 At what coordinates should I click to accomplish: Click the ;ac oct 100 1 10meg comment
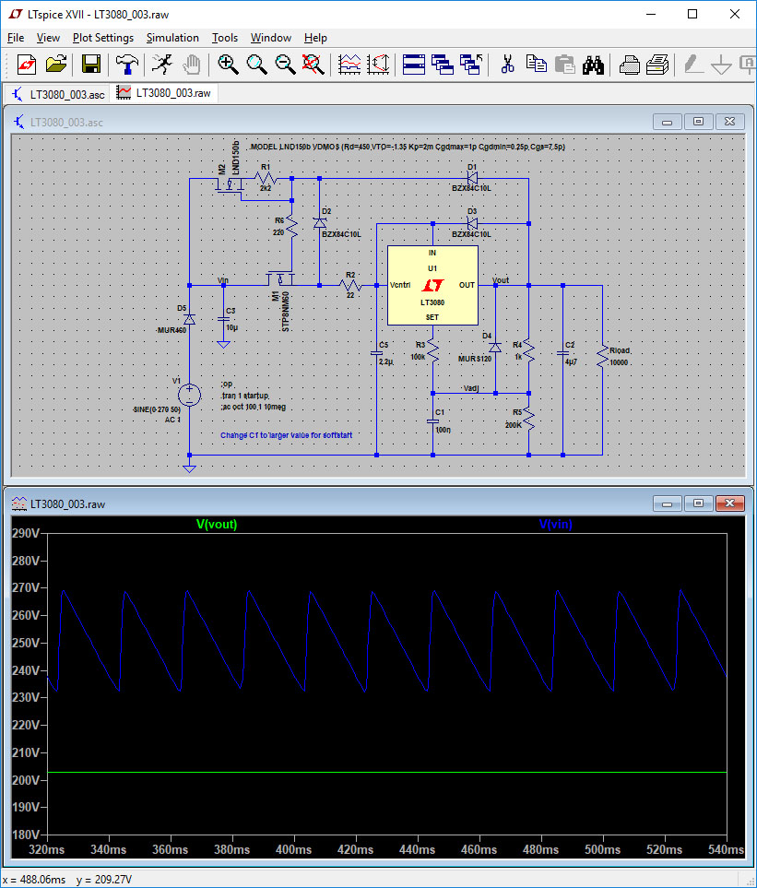pyautogui.click(x=253, y=407)
